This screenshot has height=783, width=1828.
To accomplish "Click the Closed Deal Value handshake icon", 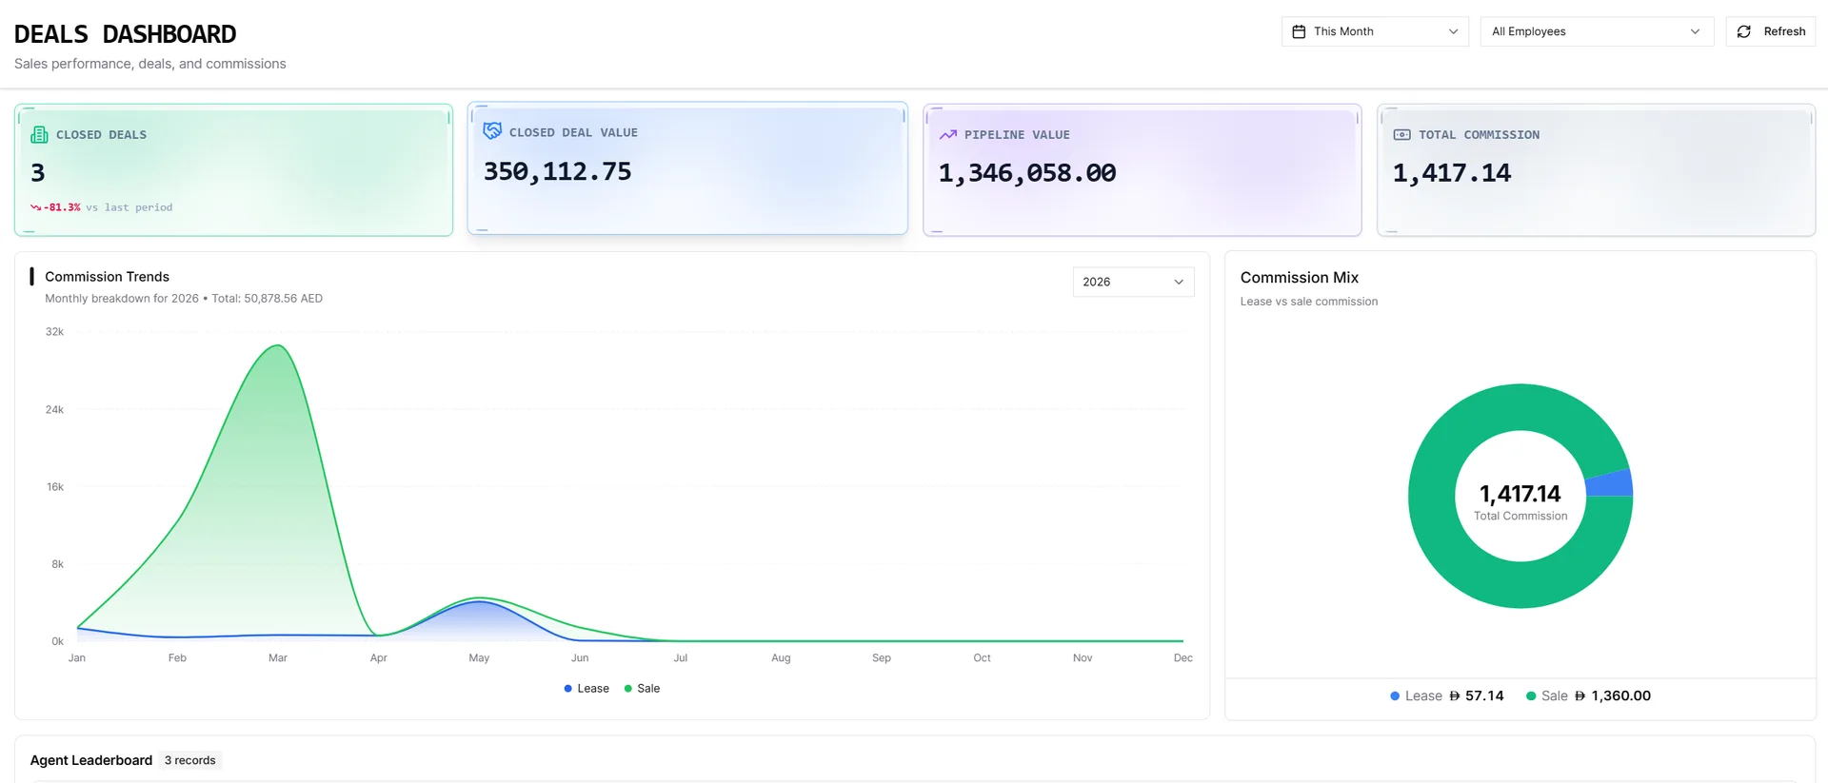I will (492, 131).
